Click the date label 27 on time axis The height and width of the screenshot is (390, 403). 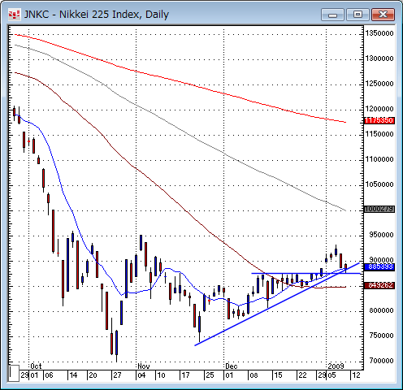[x=117, y=375]
